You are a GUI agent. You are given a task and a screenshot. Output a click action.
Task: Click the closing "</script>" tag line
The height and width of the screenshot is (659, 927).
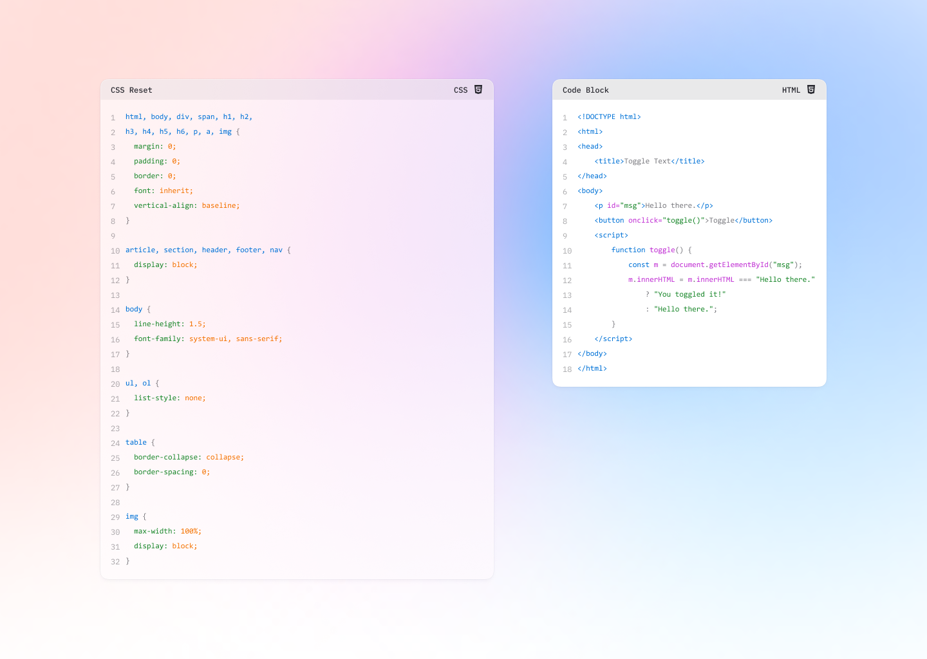coord(613,339)
